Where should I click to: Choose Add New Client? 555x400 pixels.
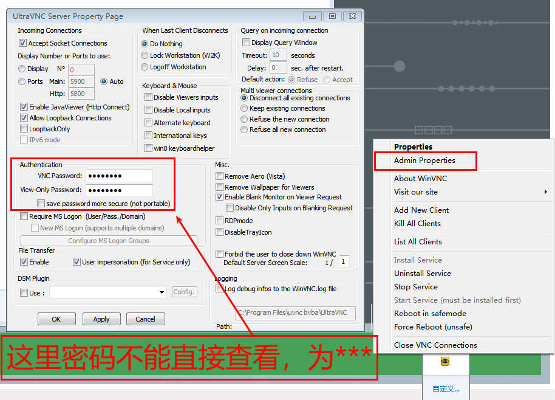(x=421, y=210)
